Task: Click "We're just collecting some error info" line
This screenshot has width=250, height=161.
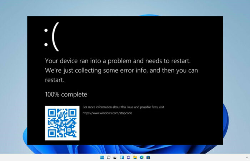Action: 121,70
